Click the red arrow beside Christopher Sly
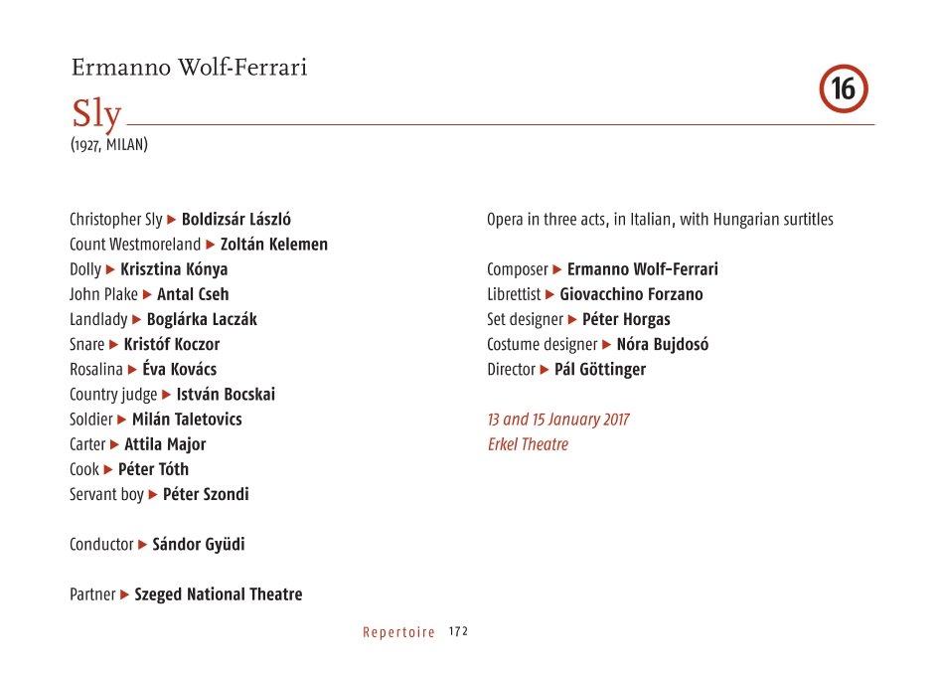 pyautogui.click(x=172, y=220)
